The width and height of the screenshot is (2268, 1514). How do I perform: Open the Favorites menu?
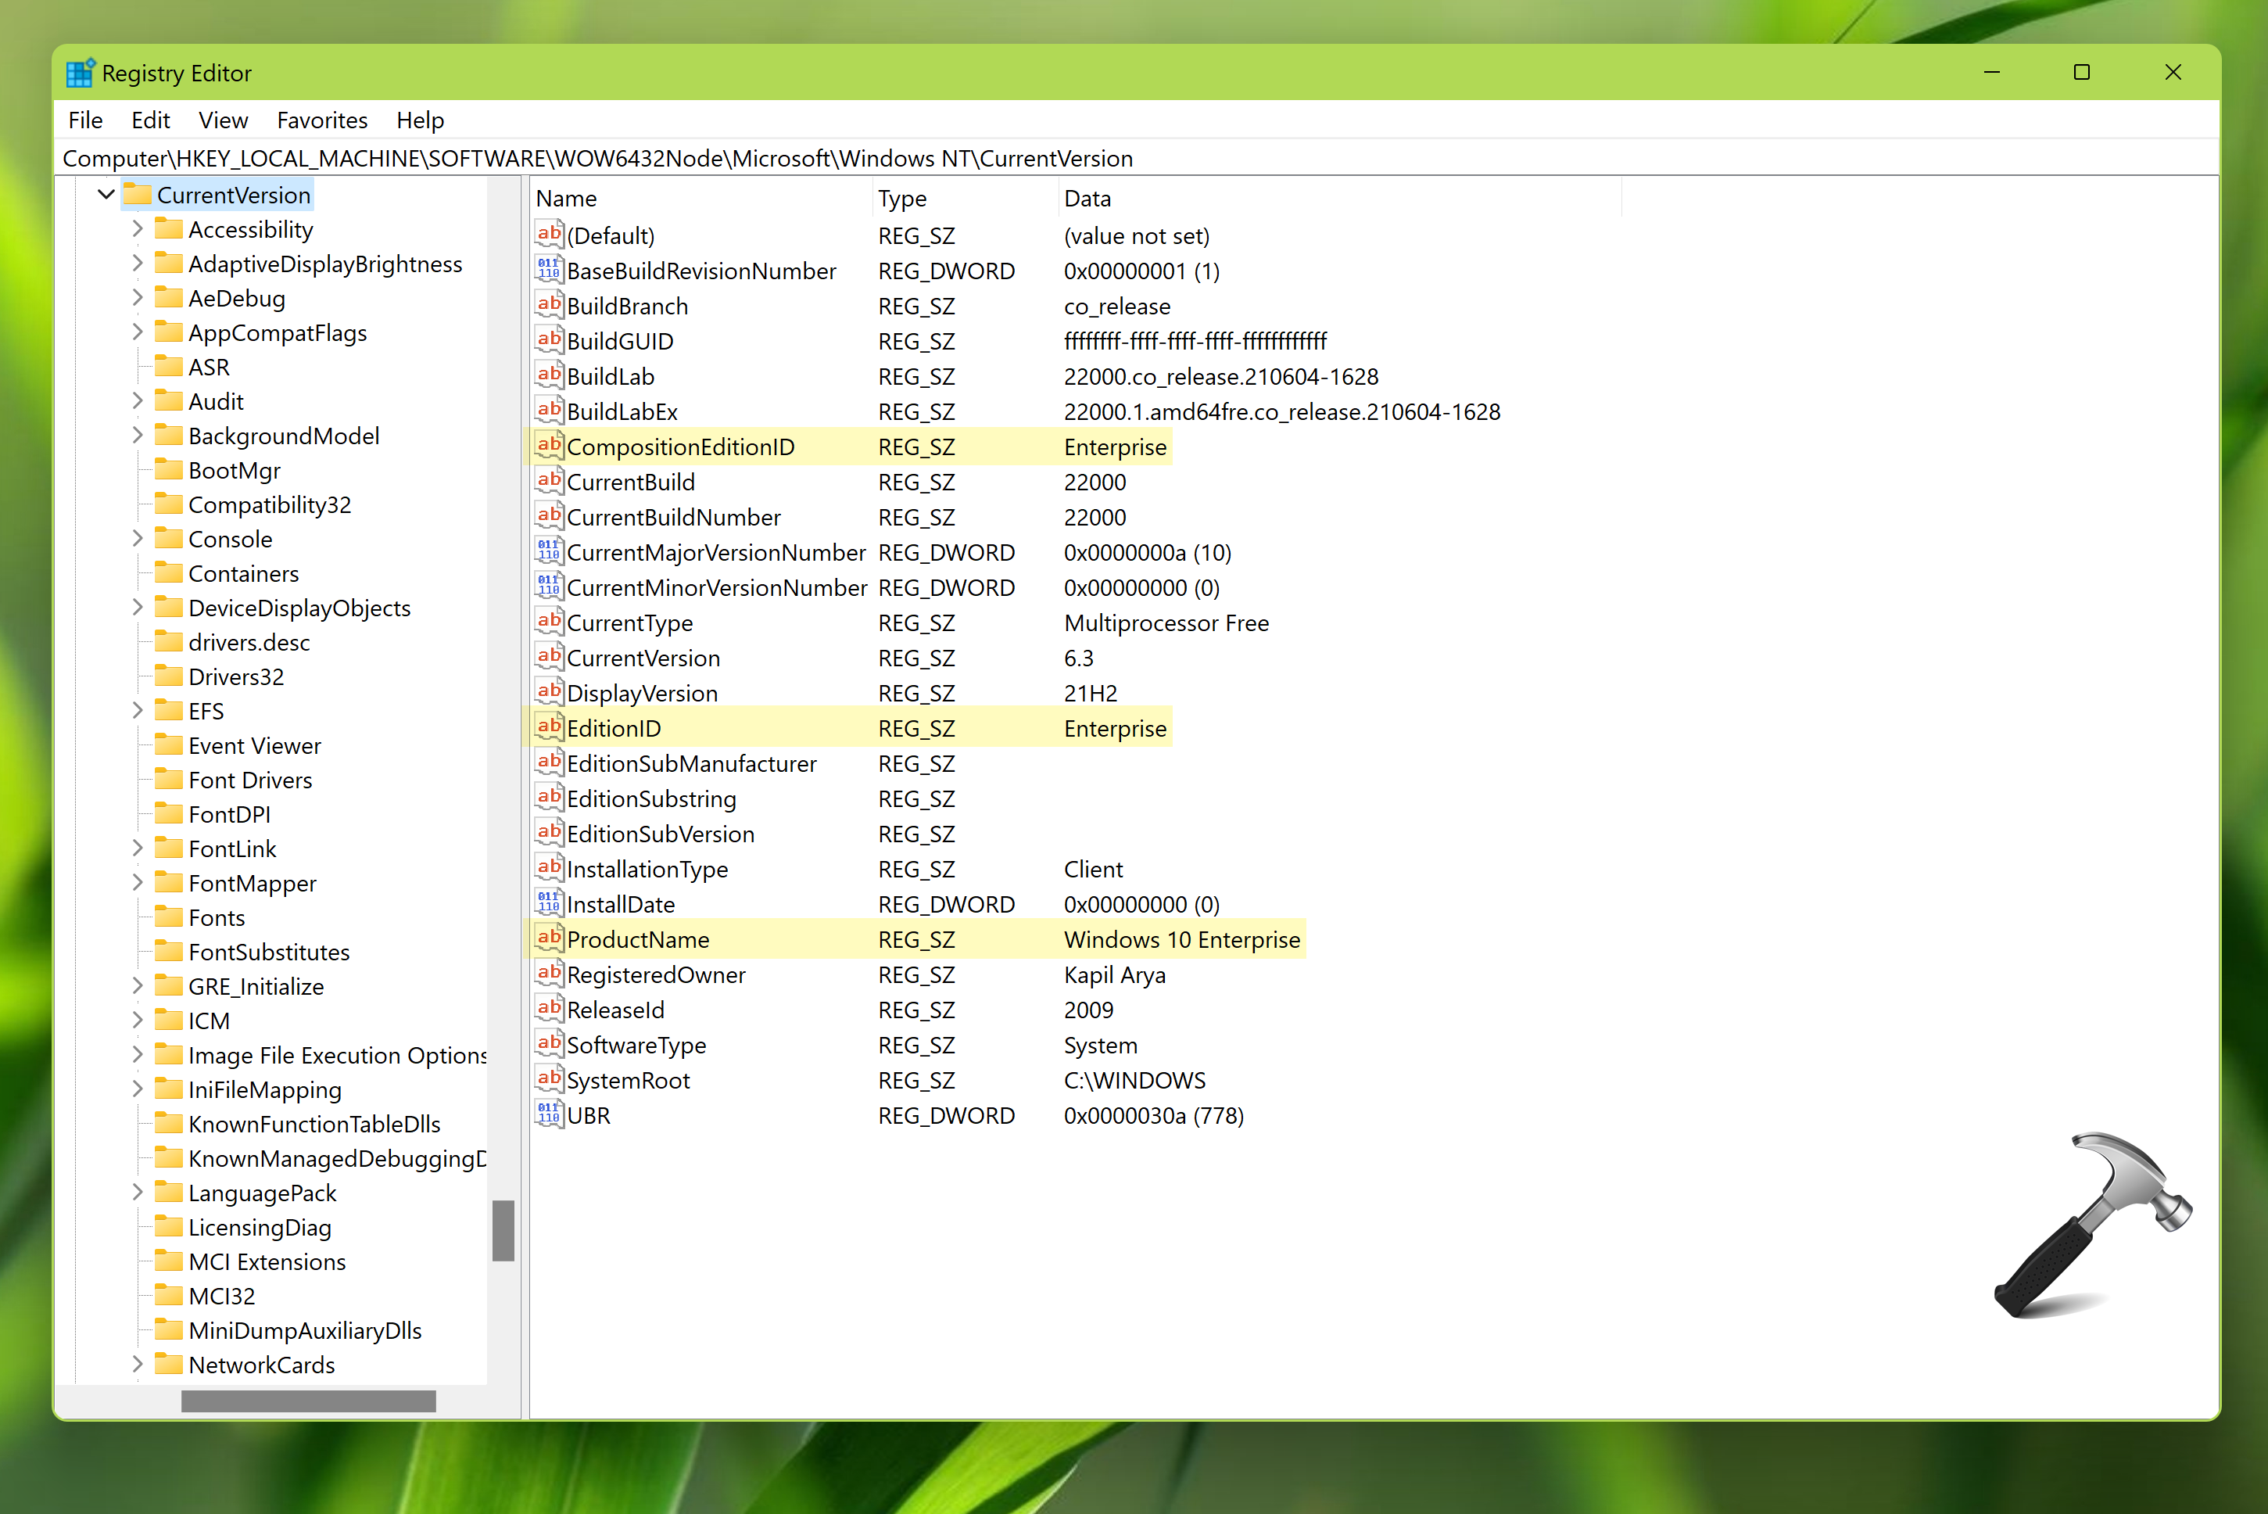[321, 120]
